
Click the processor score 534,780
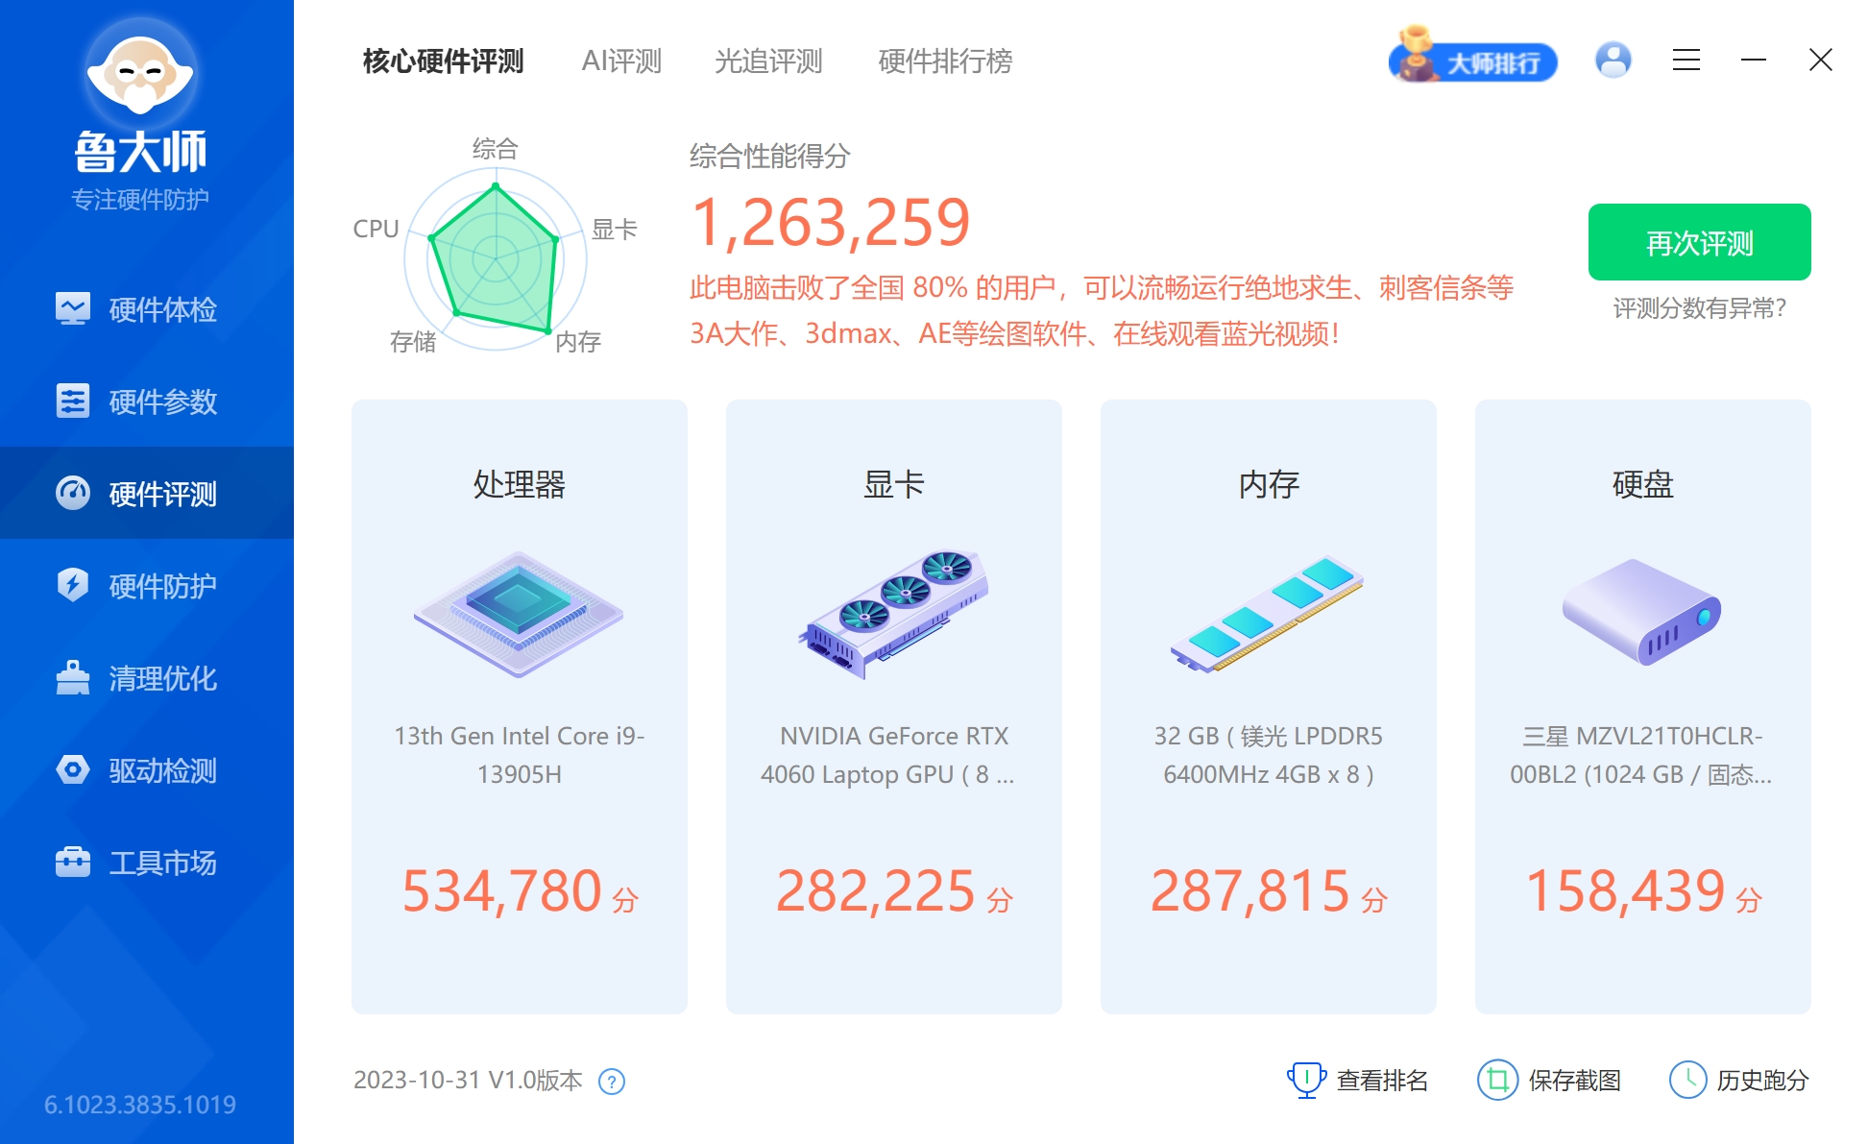click(502, 890)
